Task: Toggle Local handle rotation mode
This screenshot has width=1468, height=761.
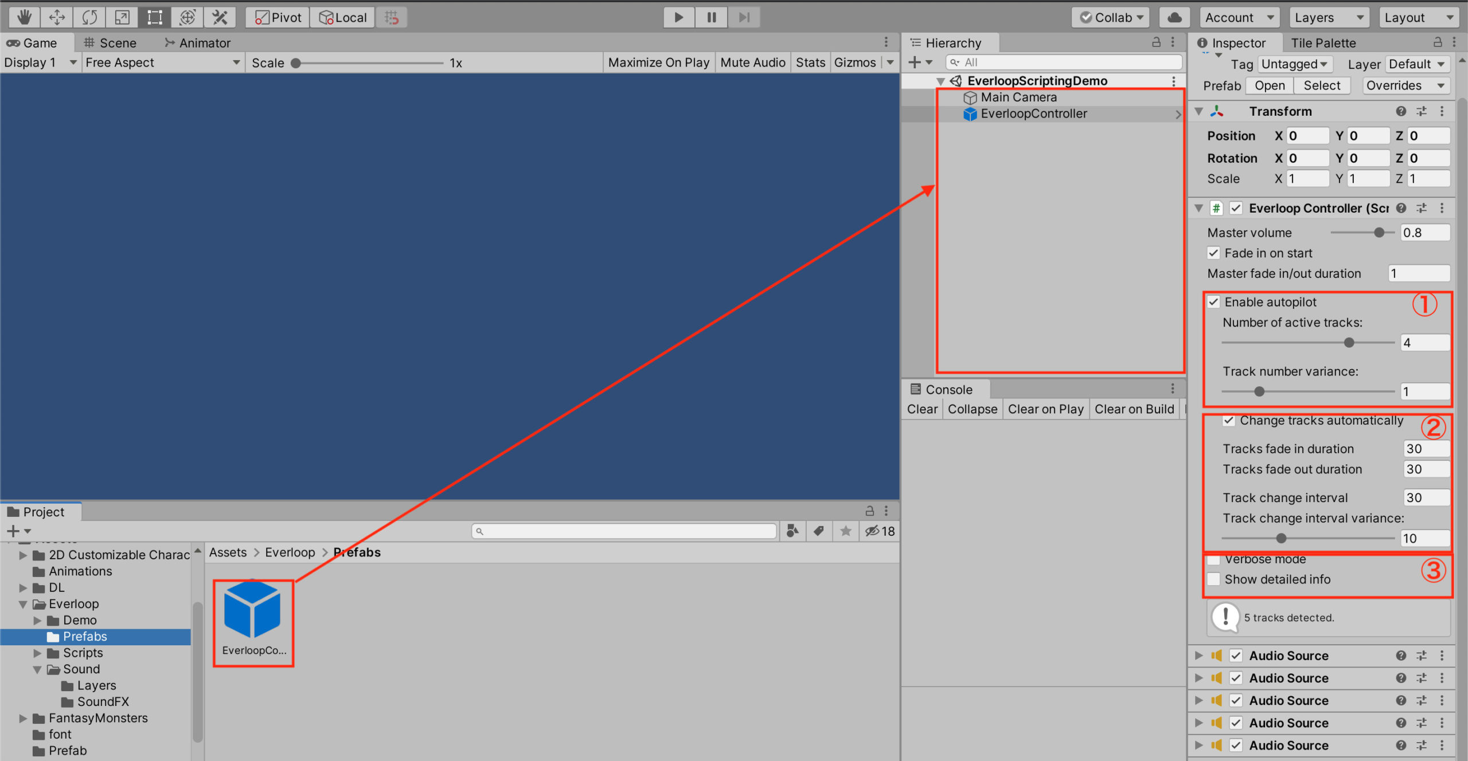Action: tap(342, 17)
